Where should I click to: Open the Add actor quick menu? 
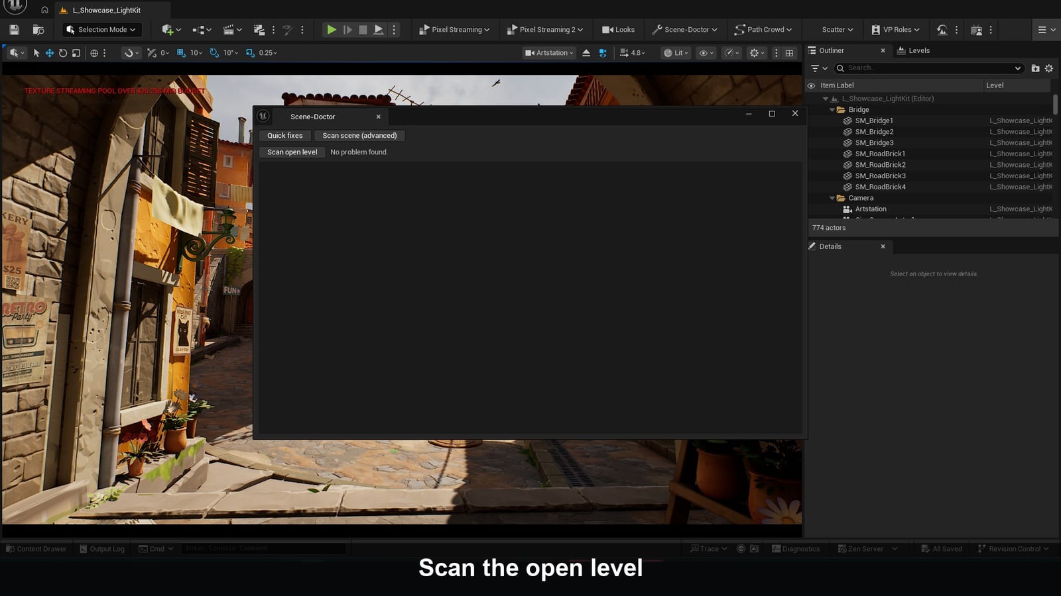(171, 30)
